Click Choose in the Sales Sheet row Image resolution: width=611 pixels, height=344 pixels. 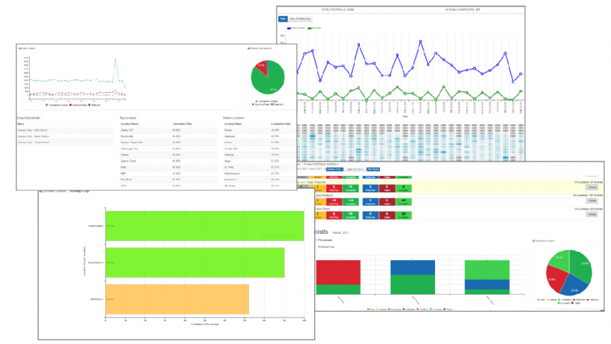592,215
